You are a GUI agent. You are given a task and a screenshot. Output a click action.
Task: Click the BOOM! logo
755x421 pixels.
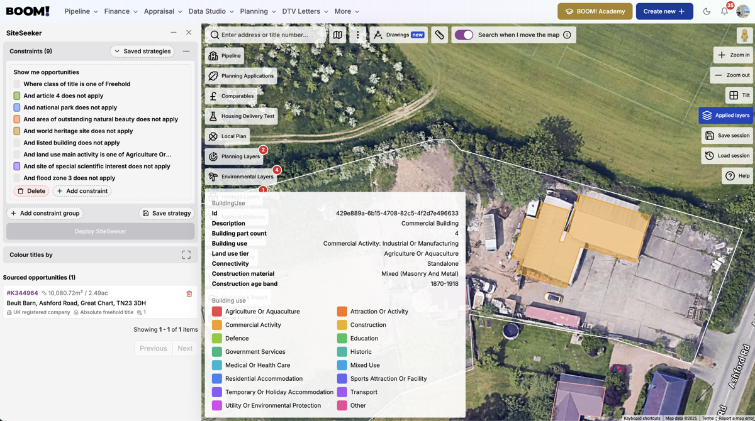coord(28,11)
